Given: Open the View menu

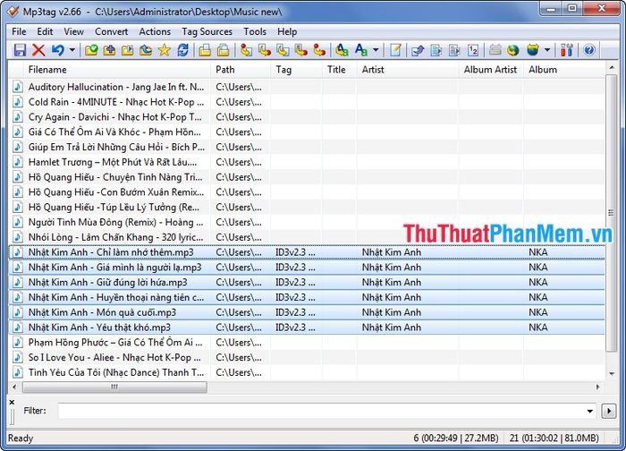Looking at the screenshot, I should click(x=74, y=31).
